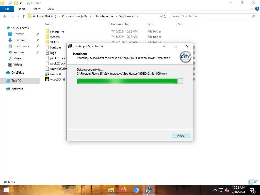The width and height of the screenshot is (260, 195).
Task: Click installer icon in dialog title bar
Action: click(x=70, y=46)
